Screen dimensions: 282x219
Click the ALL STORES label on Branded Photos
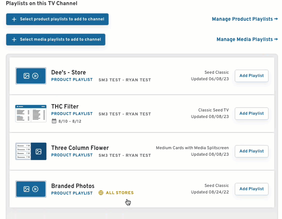120,193
